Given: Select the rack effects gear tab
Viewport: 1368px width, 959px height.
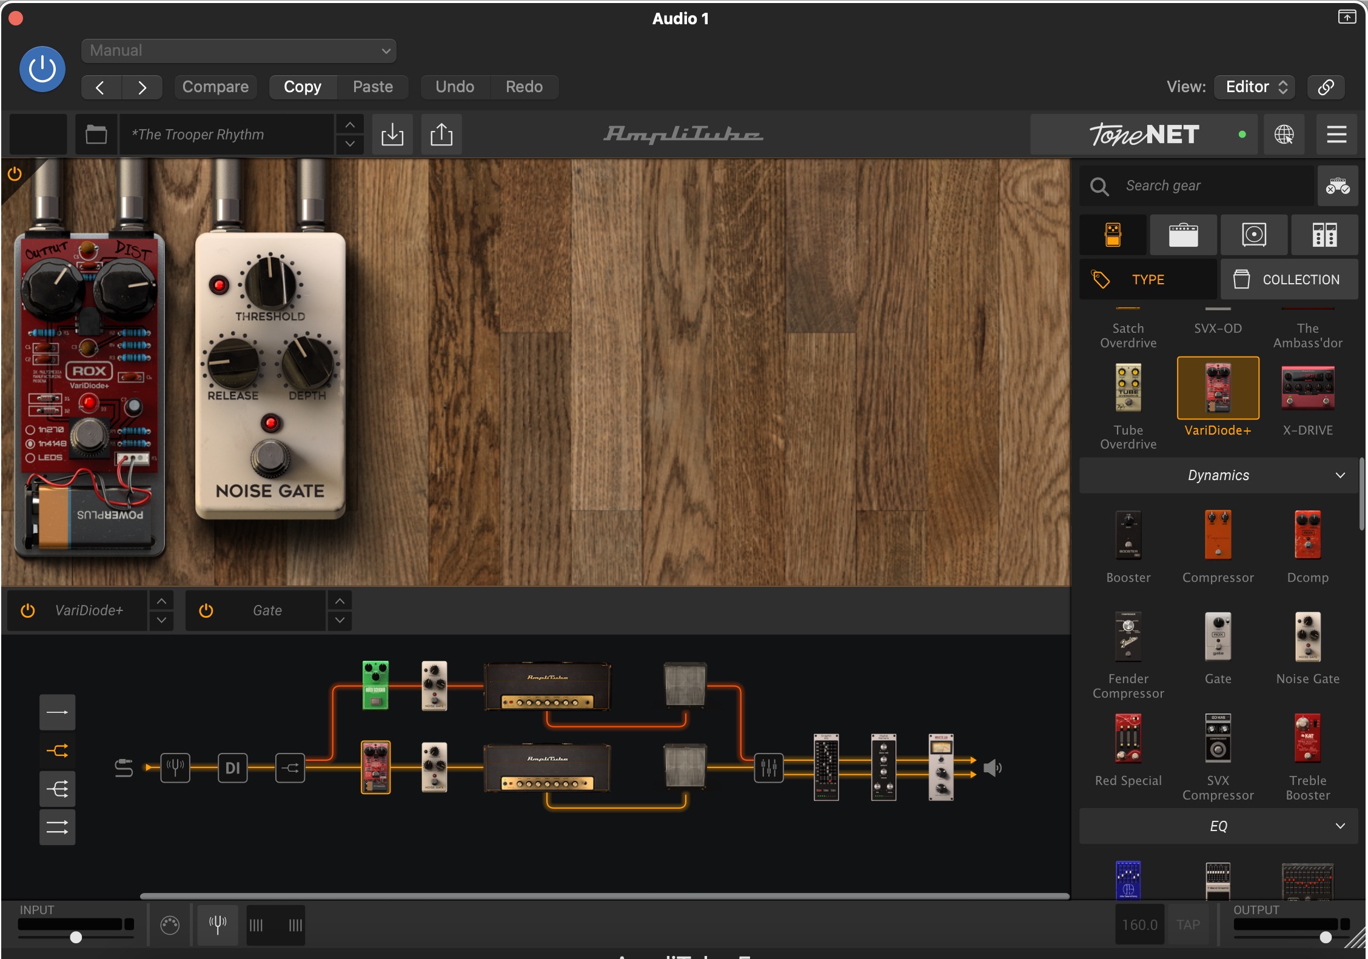Looking at the screenshot, I should tap(1324, 235).
